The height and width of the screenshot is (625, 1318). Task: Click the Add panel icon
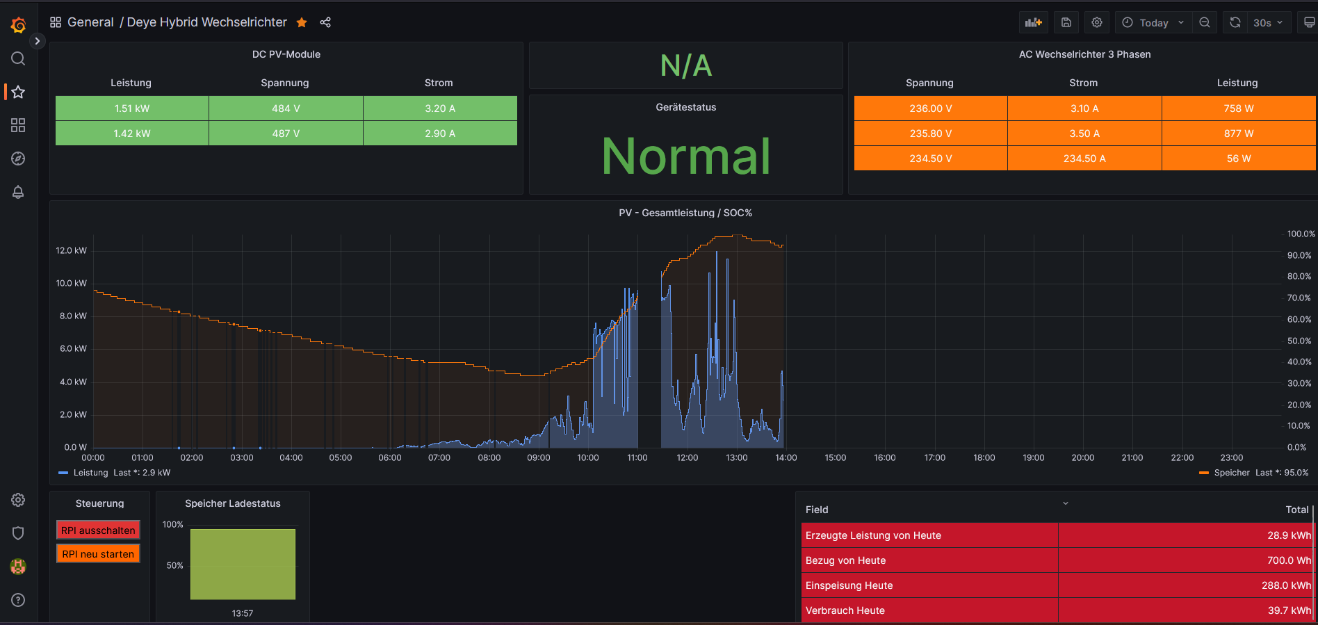coord(1033,22)
